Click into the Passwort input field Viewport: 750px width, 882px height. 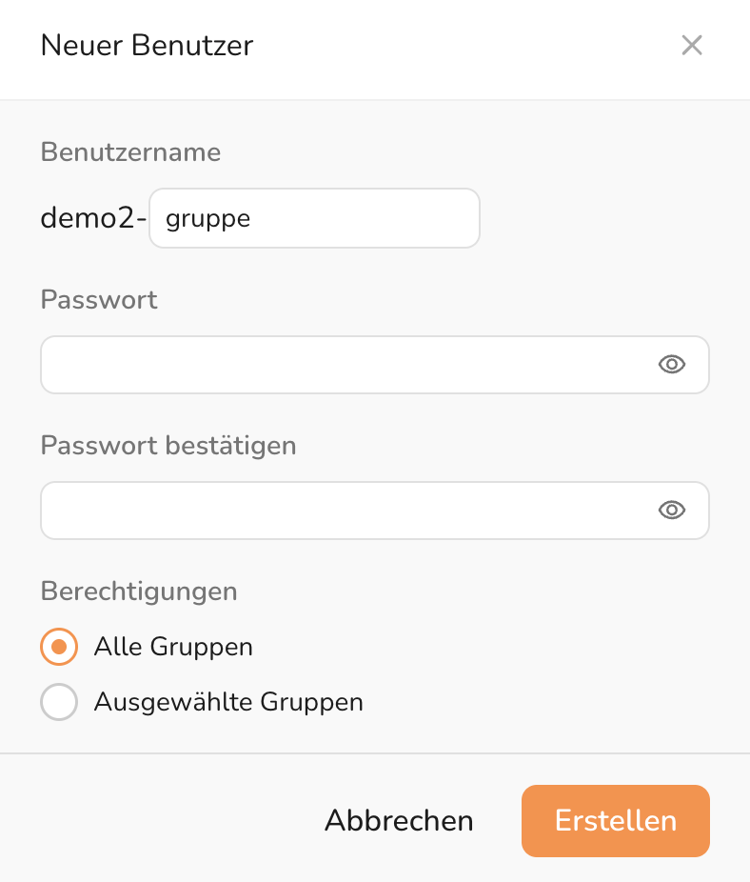(343, 364)
